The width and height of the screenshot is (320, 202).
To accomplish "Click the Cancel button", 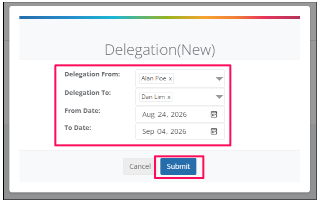I will pos(140,166).
